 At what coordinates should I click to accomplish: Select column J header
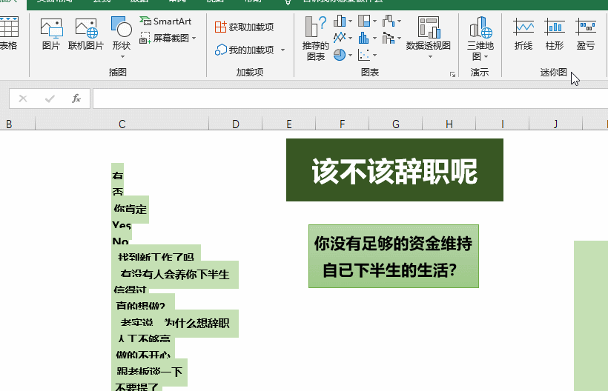555,124
